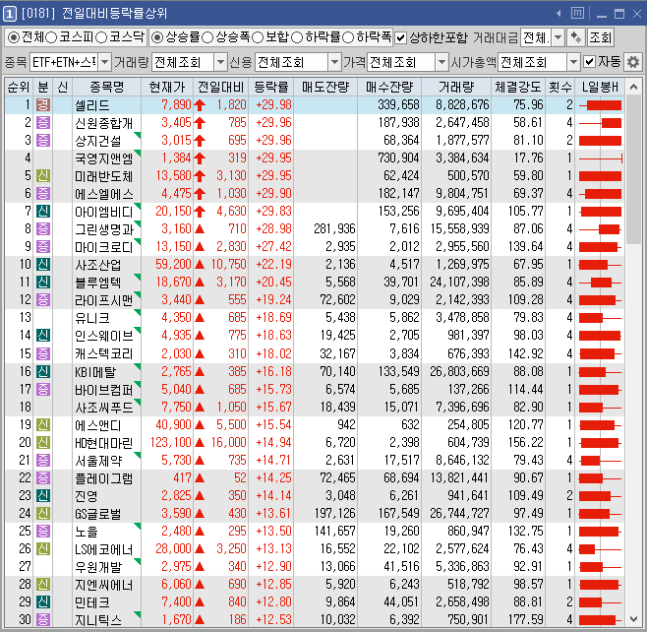Open the 거래대금 dropdown
The width and height of the screenshot is (647, 632).
(558, 38)
